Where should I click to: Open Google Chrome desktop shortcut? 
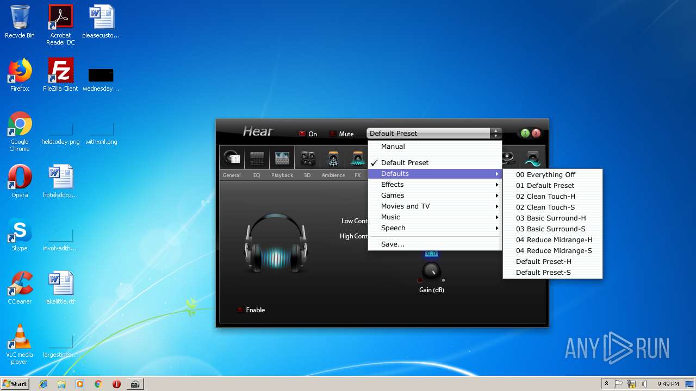tap(20, 132)
